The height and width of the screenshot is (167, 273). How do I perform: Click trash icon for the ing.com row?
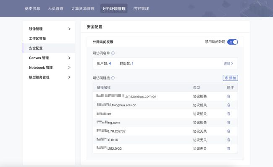pos(228,123)
